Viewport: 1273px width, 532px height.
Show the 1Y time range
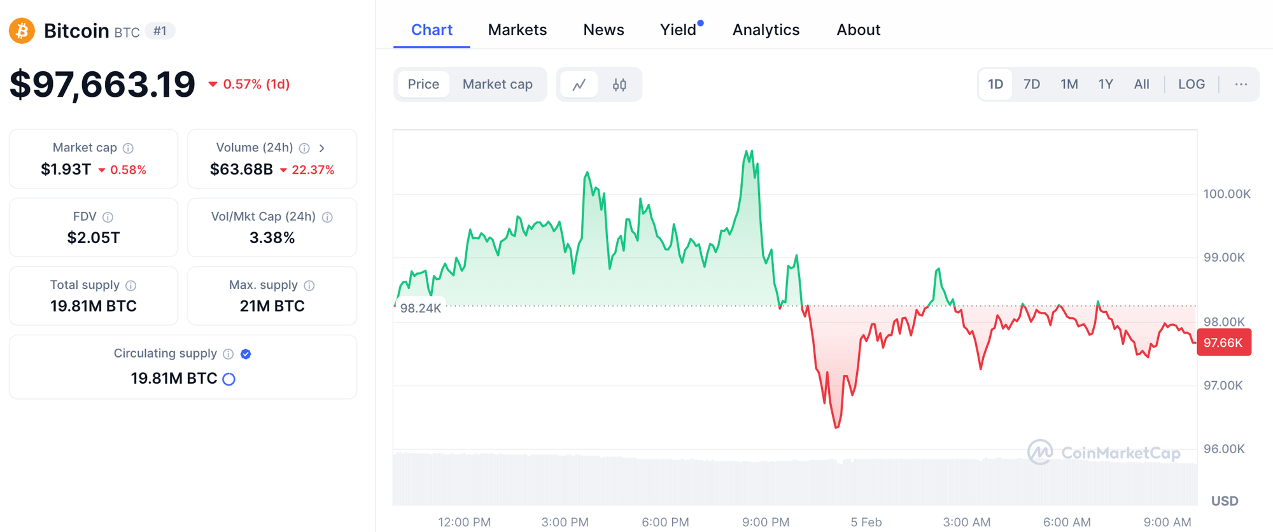point(1106,85)
